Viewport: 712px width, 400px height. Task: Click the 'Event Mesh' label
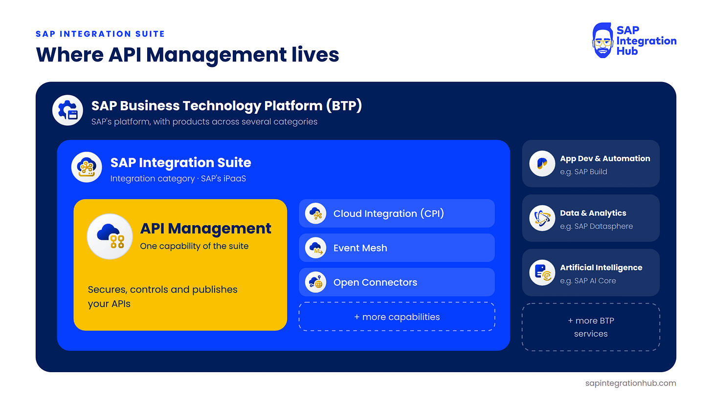coord(360,248)
